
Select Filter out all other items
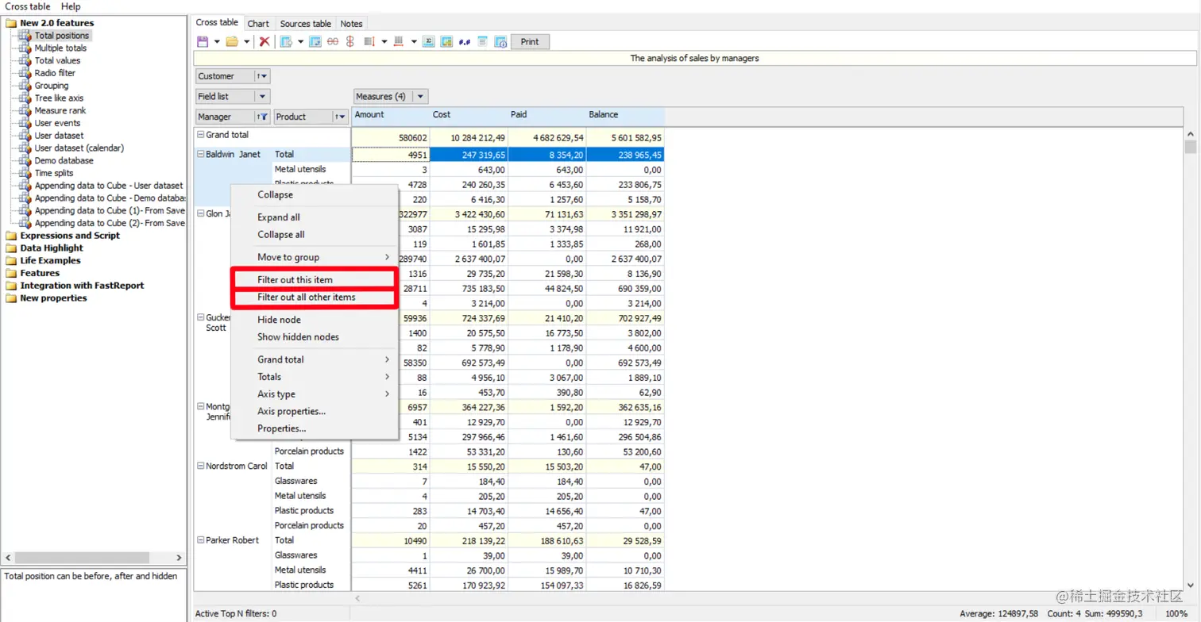point(315,298)
